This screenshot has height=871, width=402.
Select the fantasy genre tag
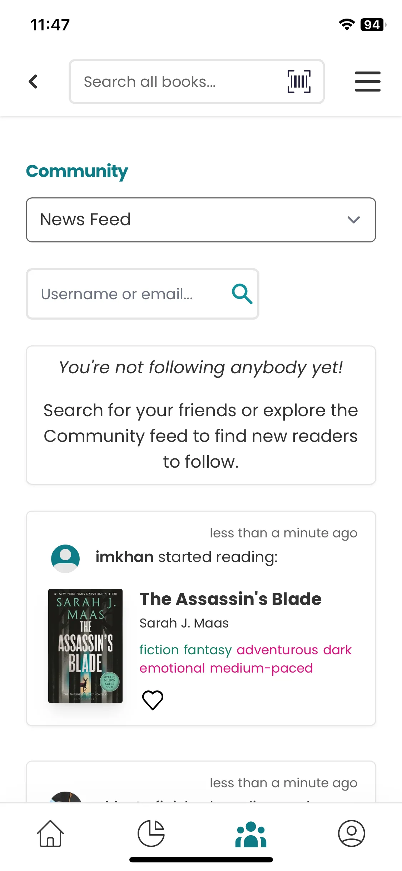tap(208, 650)
